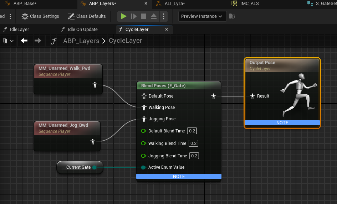The image size is (337, 204).
Task: Click the Active Enum Value pin
Action: point(143,167)
